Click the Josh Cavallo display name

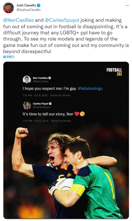click(26, 5)
